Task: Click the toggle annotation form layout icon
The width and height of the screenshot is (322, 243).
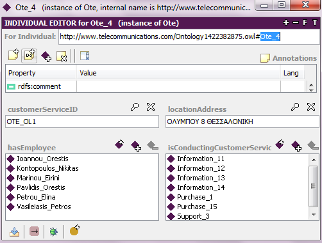Action: tap(85, 56)
